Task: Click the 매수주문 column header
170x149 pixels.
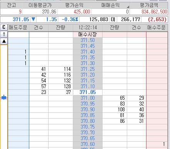Action: 157,27
